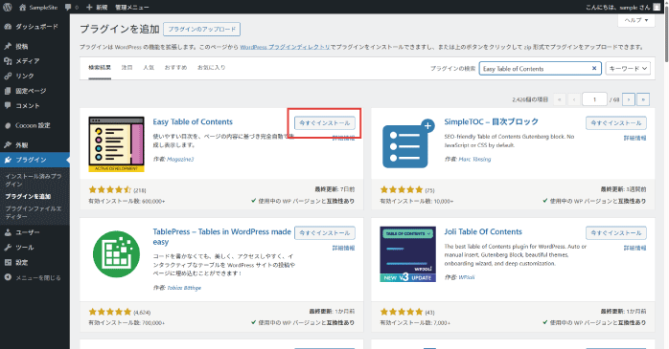Open TablePress plugin thumbnail icon
This screenshot has width=669, height=349.
pyautogui.click(x=117, y=254)
